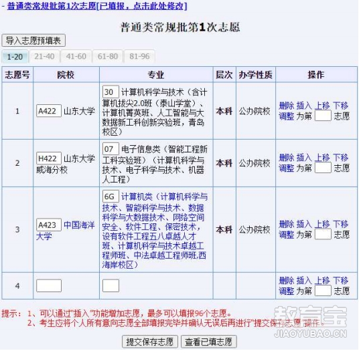Click 删除 for choice 3 中国海洋大学

(x=287, y=225)
